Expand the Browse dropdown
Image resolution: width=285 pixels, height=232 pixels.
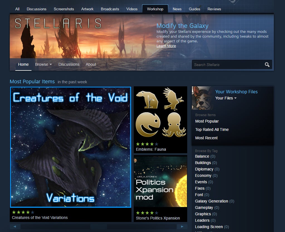click(43, 64)
